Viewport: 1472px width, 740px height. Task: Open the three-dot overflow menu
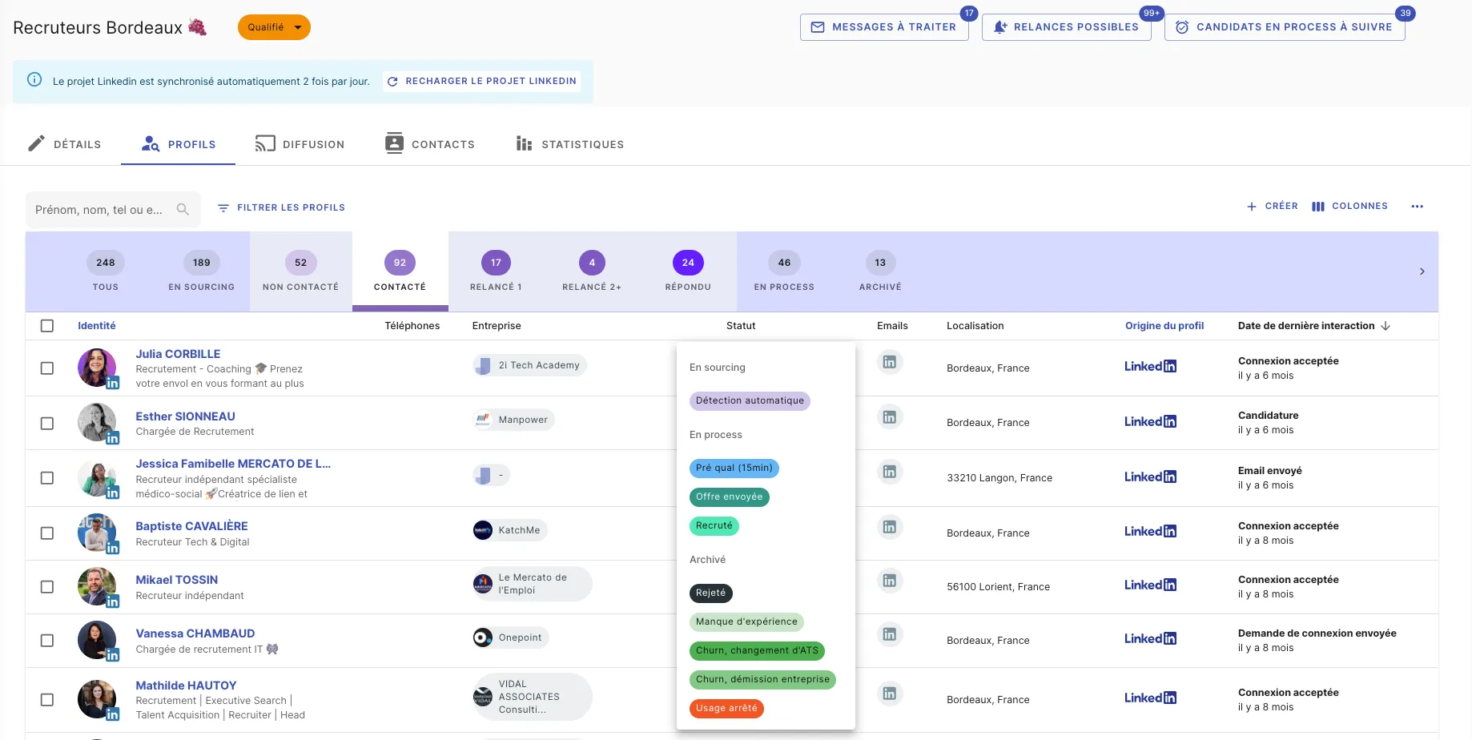[1418, 206]
